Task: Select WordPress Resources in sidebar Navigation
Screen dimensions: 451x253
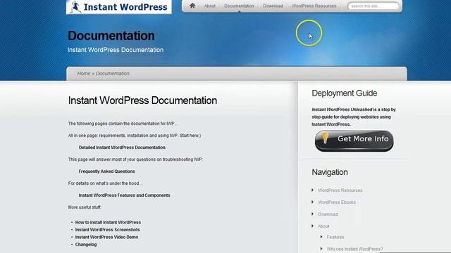Action: pyautogui.click(x=340, y=190)
